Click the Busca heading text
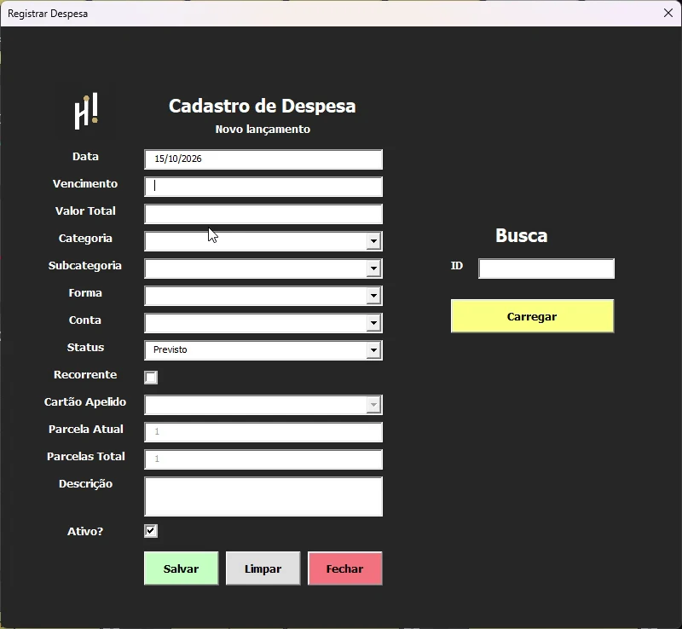This screenshot has width=682, height=629. [x=522, y=235]
